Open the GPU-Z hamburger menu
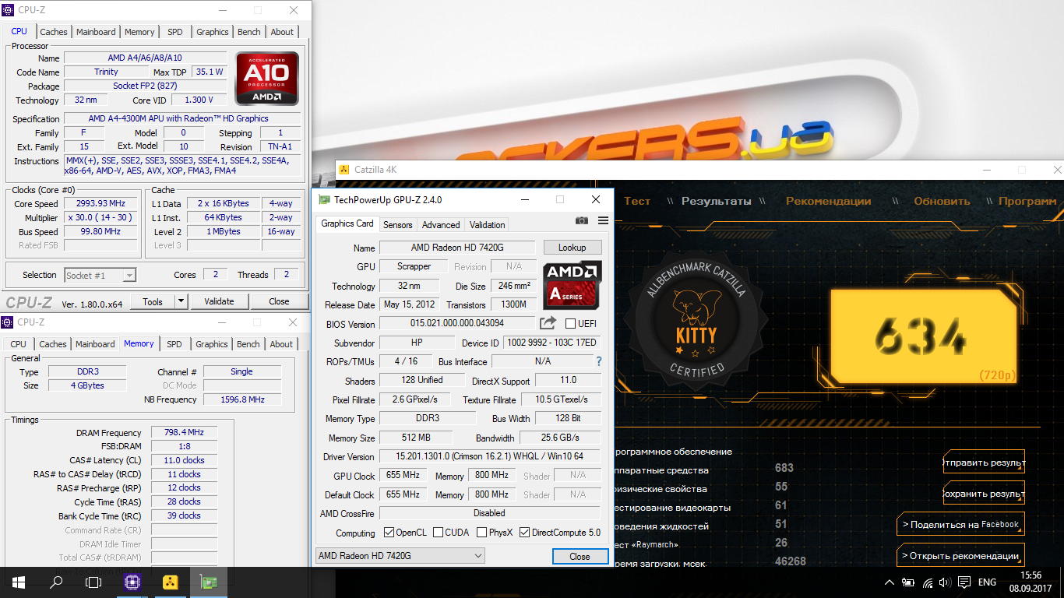Viewport: 1064px width, 598px height. [x=603, y=221]
